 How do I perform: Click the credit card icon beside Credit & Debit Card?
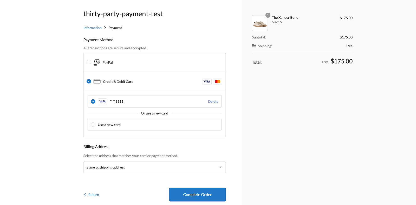[x=97, y=81]
